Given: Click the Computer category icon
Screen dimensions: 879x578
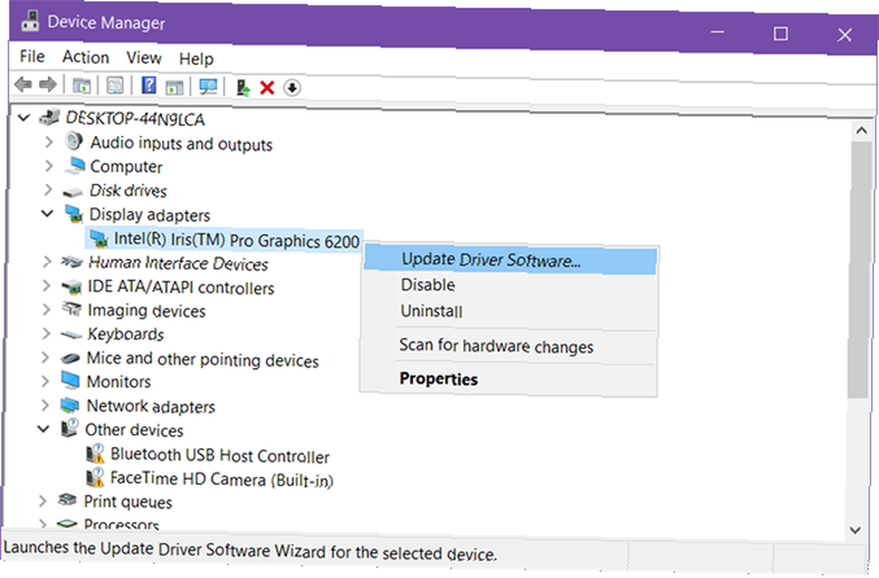Looking at the screenshot, I should [74, 165].
